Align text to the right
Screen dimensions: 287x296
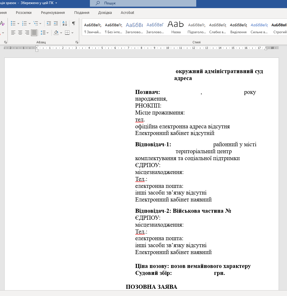pos(27,33)
